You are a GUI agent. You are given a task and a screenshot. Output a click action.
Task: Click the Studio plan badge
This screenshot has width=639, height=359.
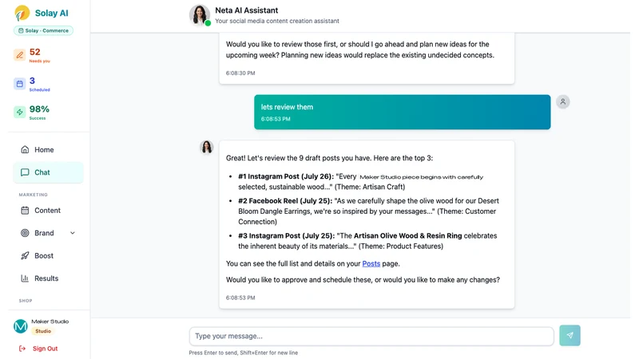(43, 331)
